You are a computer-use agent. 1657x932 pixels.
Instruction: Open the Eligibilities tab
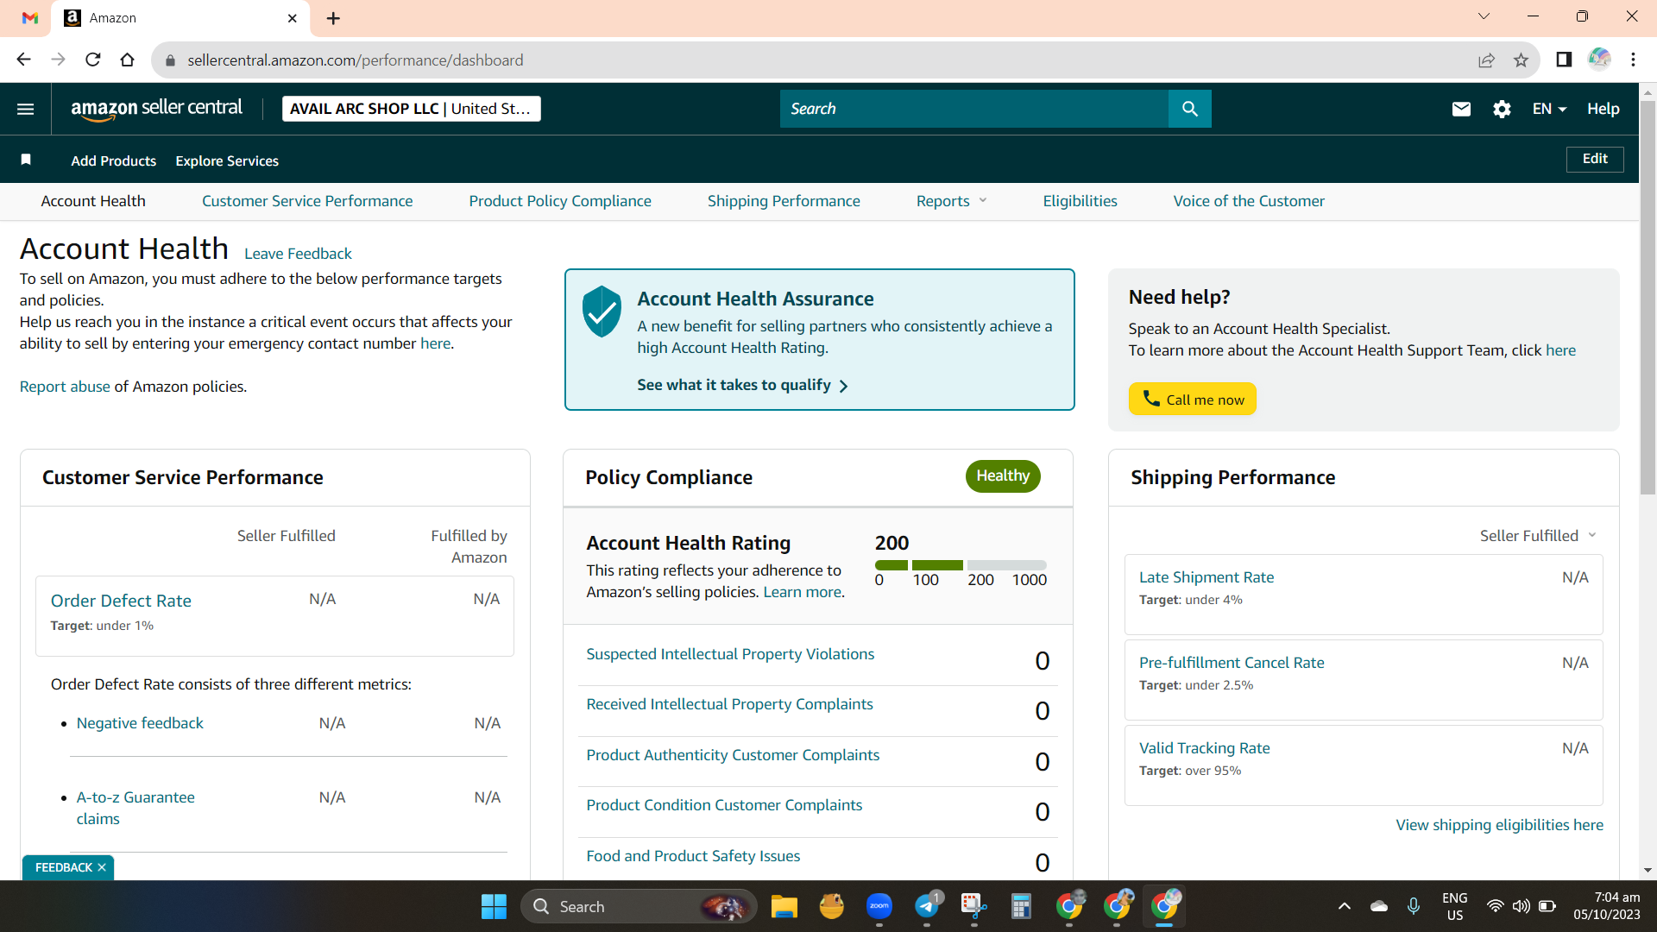[1080, 201]
